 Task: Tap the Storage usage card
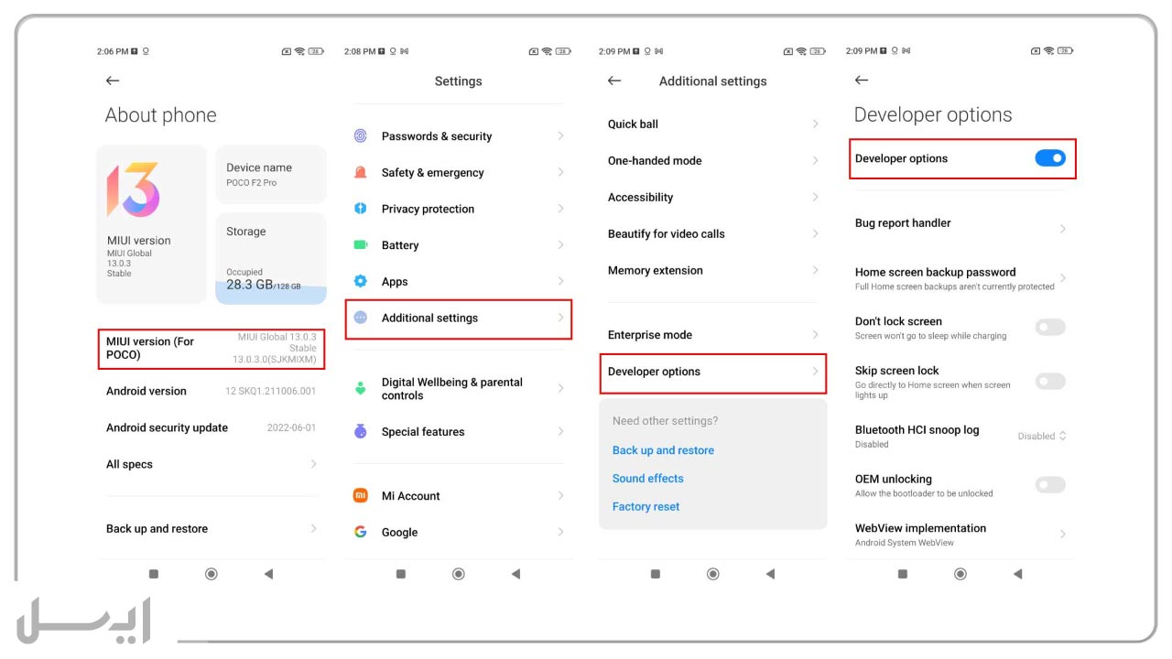click(x=271, y=258)
